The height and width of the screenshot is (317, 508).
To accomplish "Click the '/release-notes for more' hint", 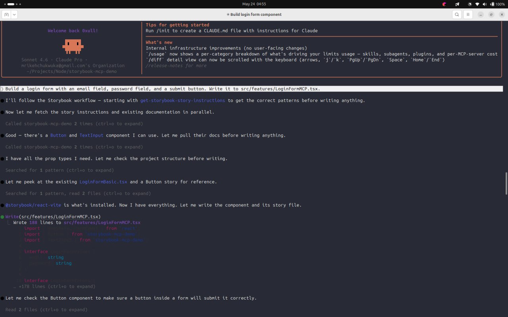I will pyautogui.click(x=176, y=65).
